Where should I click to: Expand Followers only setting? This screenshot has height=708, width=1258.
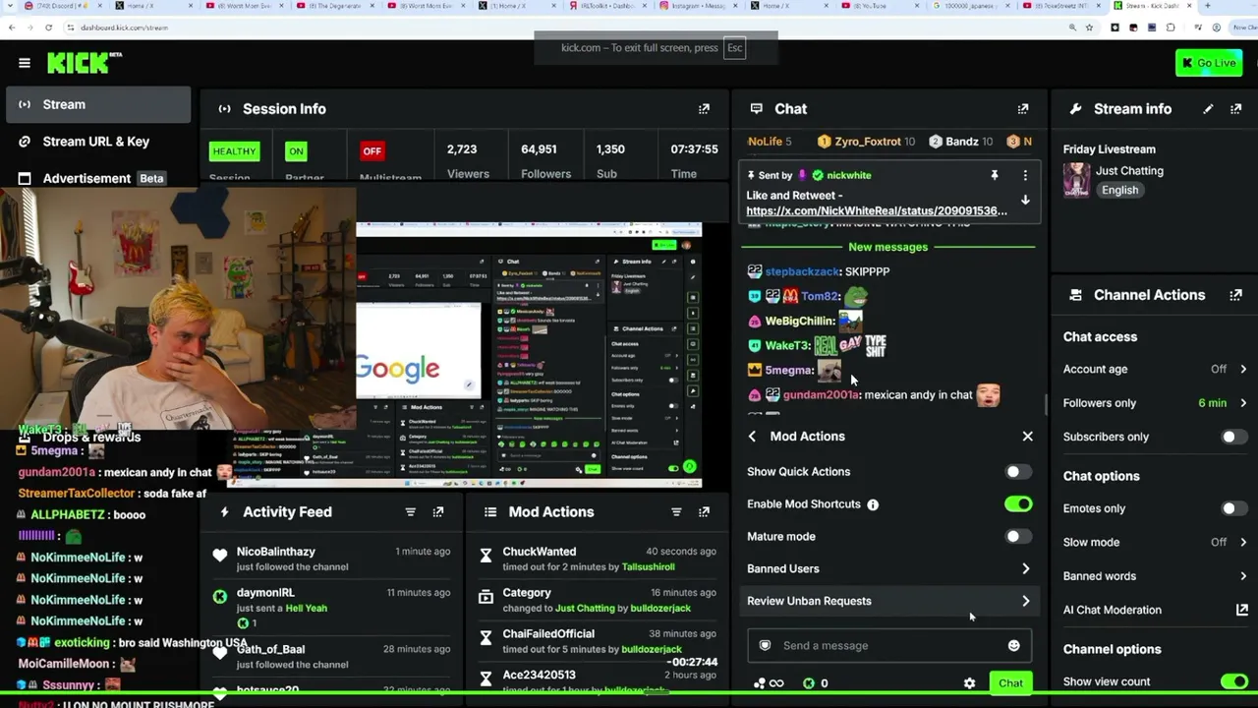[x=1154, y=403]
